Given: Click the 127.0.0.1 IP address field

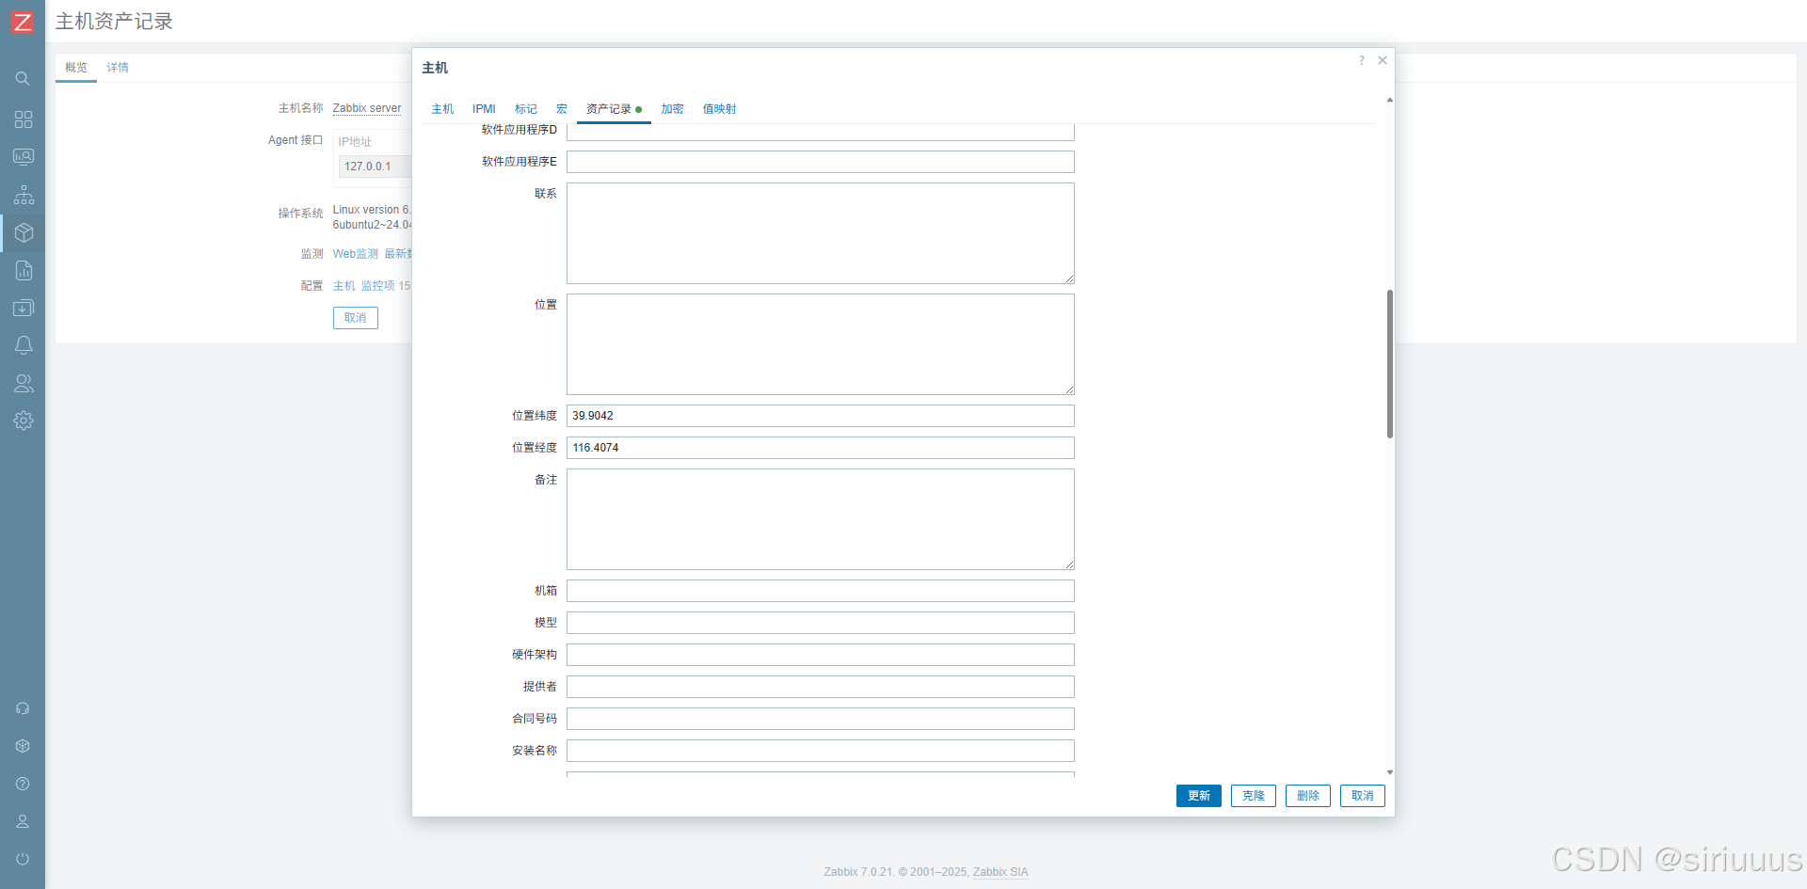Looking at the screenshot, I should click(x=376, y=167).
